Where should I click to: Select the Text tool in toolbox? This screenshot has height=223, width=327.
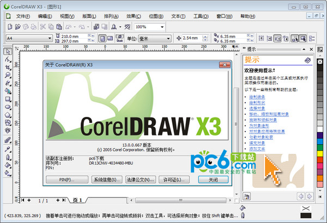[x=8, y=131]
